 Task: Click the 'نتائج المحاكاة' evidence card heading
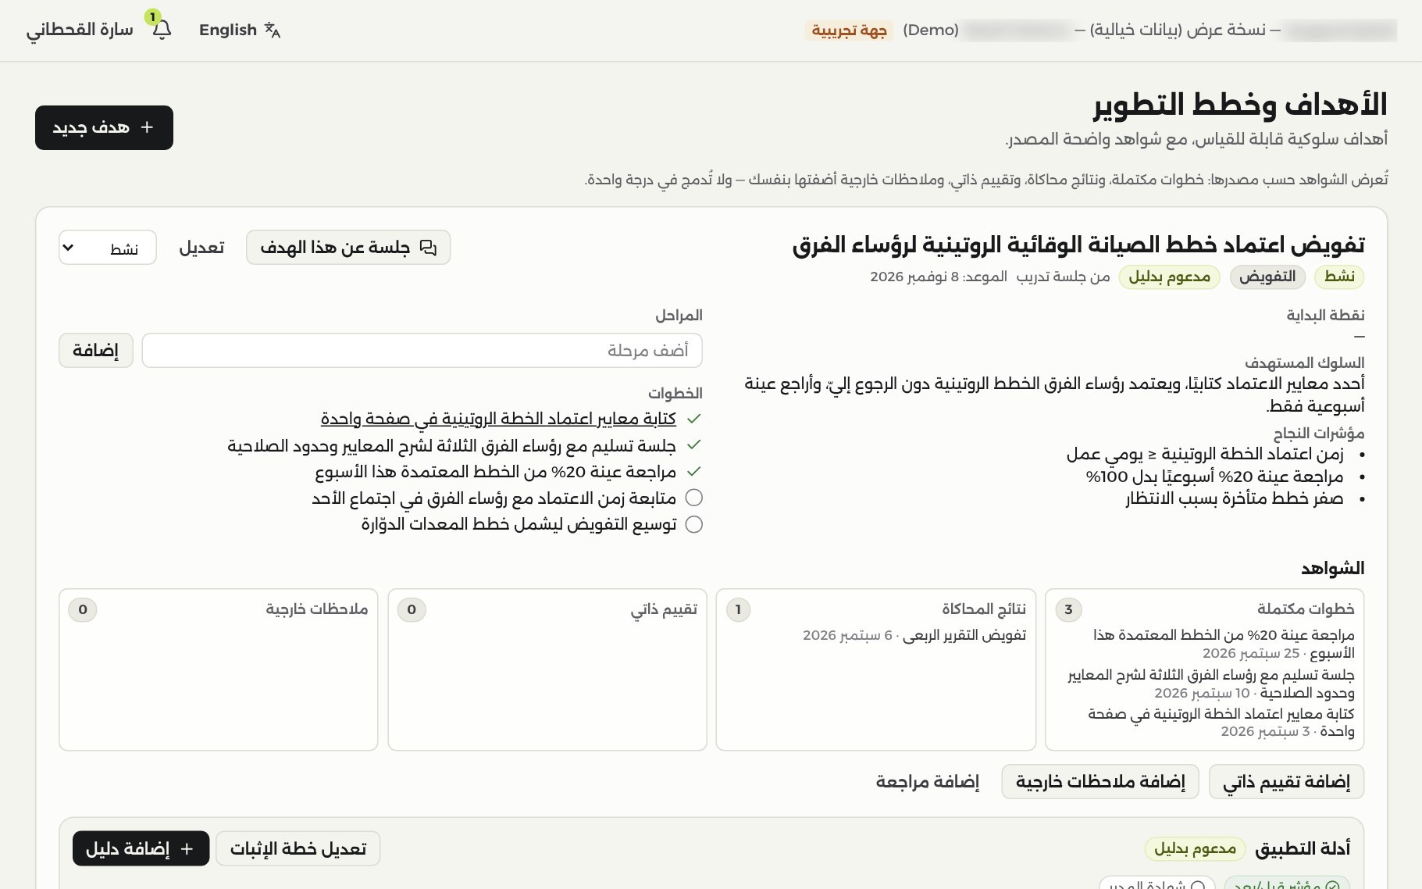point(984,609)
